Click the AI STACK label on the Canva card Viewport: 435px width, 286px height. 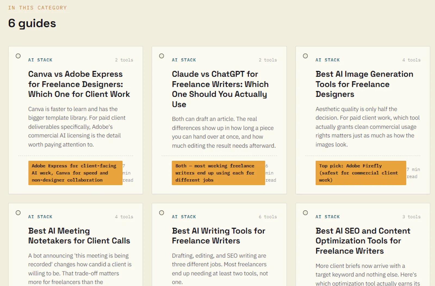pyautogui.click(x=40, y=60)
